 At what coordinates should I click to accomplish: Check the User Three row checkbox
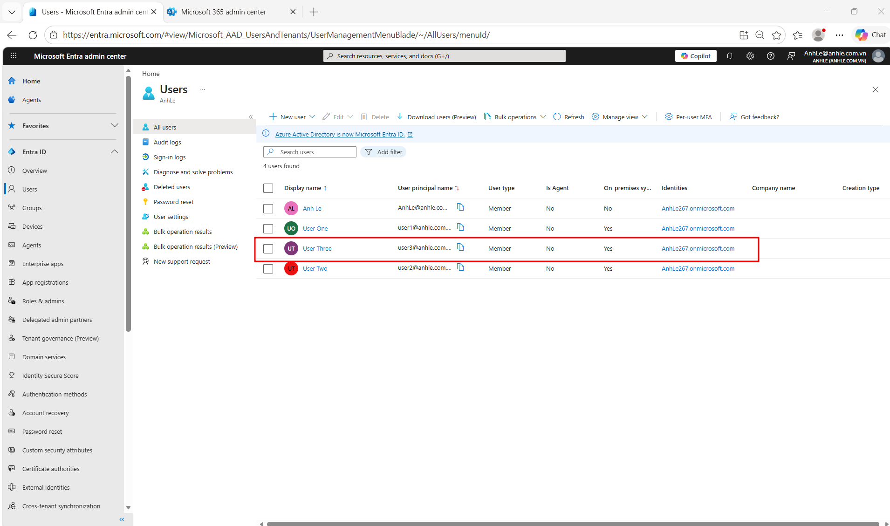(268, 249)
